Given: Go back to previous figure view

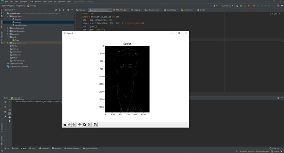Looking at the screenshot, I should point(69,125).
